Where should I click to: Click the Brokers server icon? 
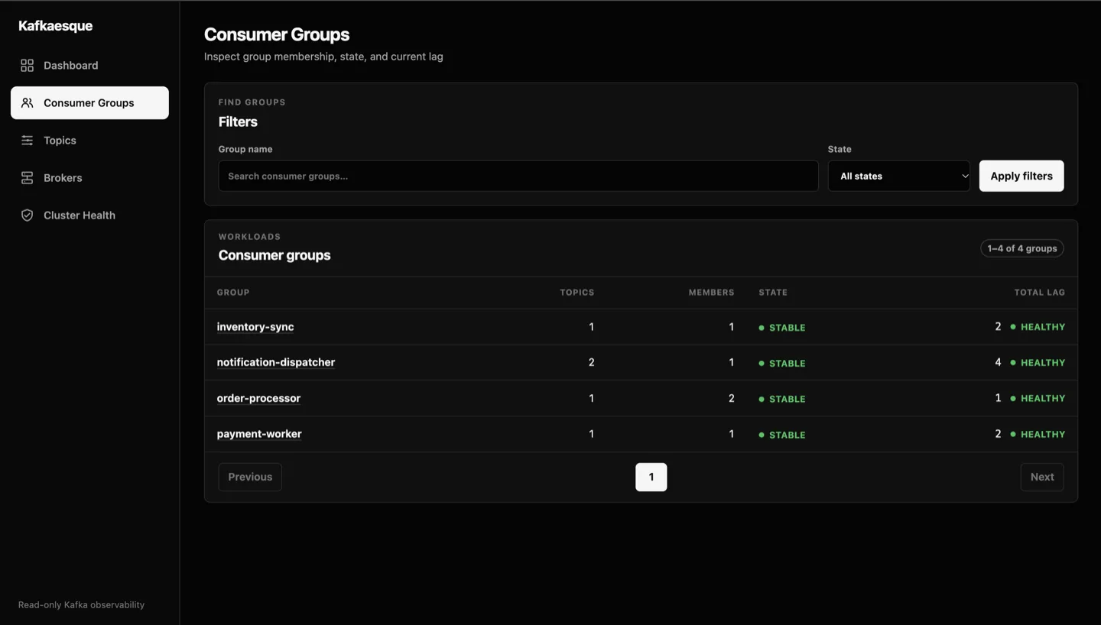click(x=27, y=178)
